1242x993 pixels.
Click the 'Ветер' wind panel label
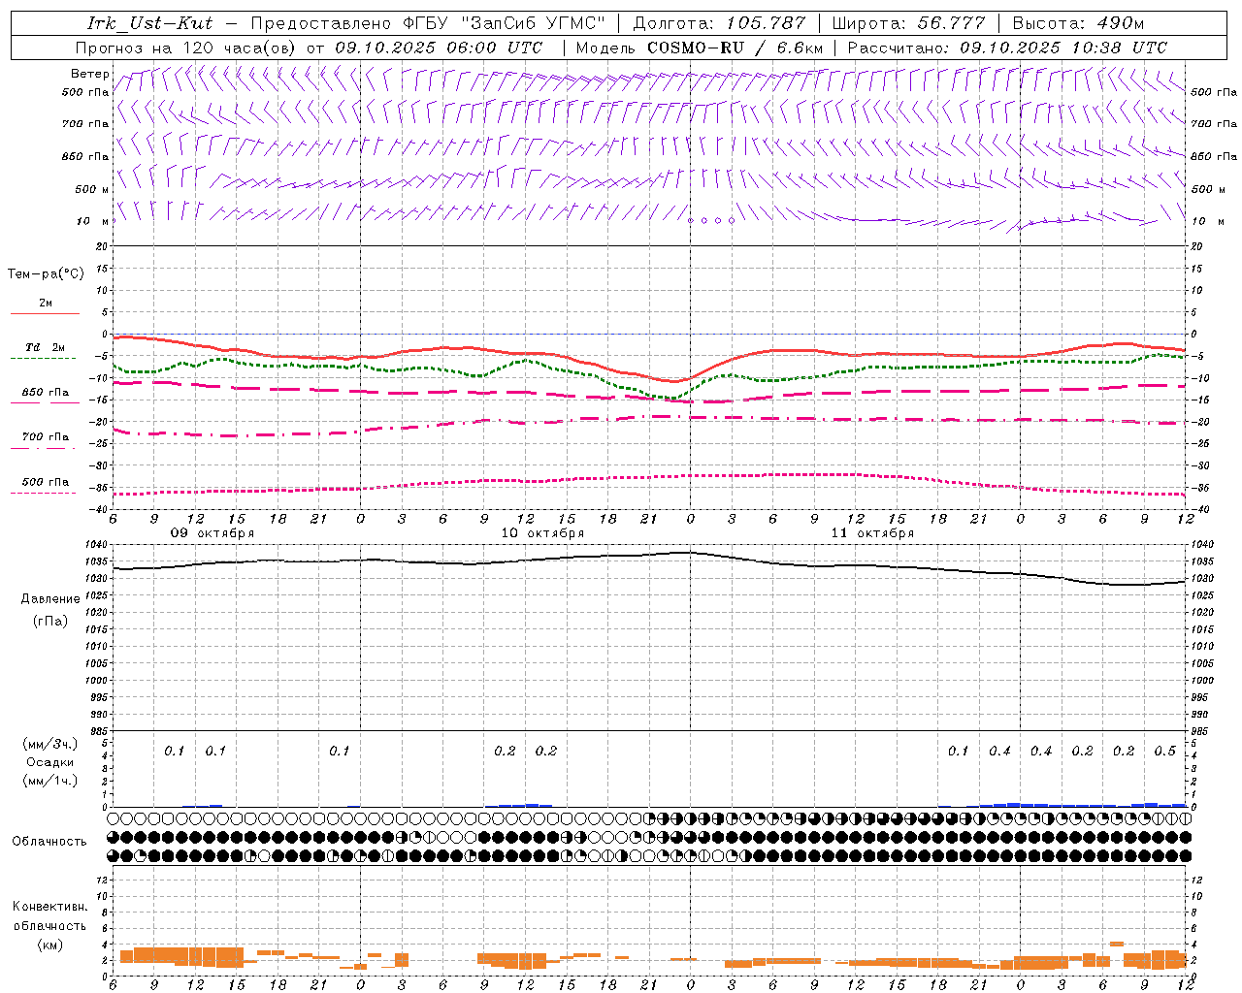click(89, 74)
